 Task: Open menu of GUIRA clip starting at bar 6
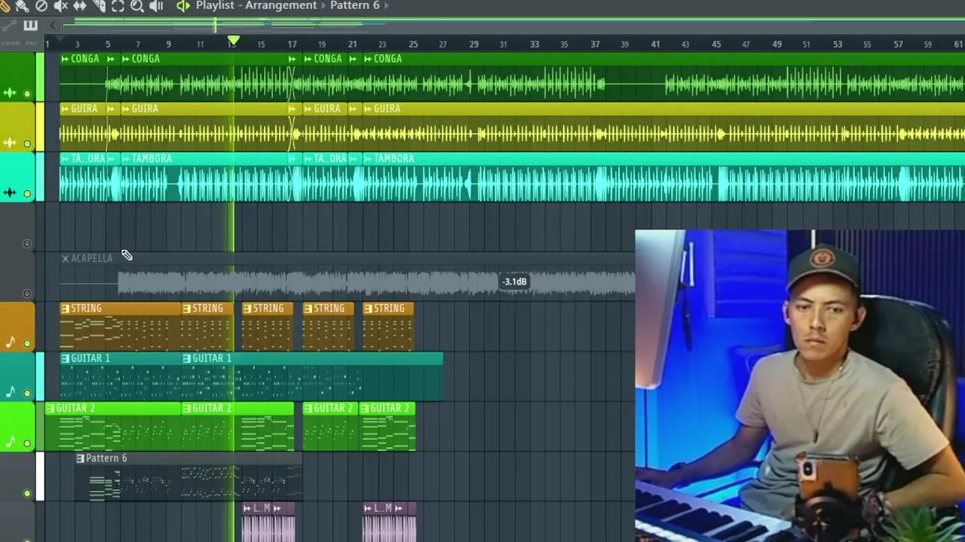[x=126, y=109]
